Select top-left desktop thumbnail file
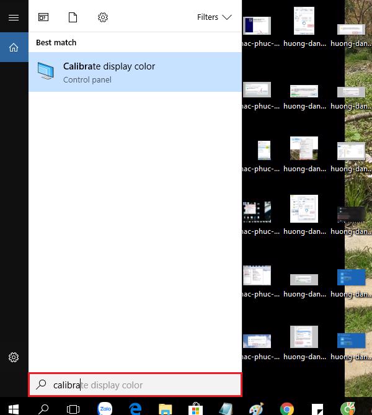The height and width of the screenshot is (415, 372). (x=257, y=26)
